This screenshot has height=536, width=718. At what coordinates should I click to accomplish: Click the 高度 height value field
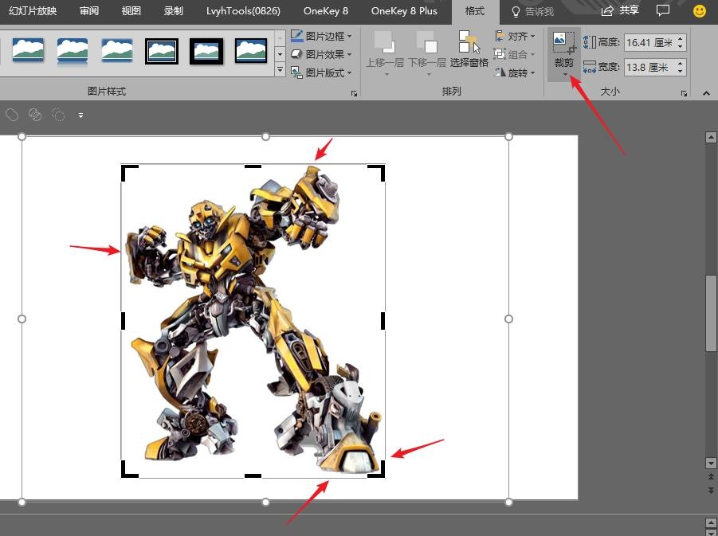tap(649, 42)
